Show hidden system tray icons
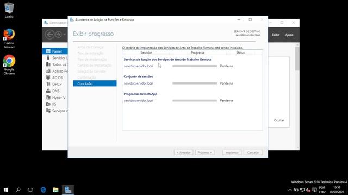Screen dimensions: 348x195 click(290, 190)
